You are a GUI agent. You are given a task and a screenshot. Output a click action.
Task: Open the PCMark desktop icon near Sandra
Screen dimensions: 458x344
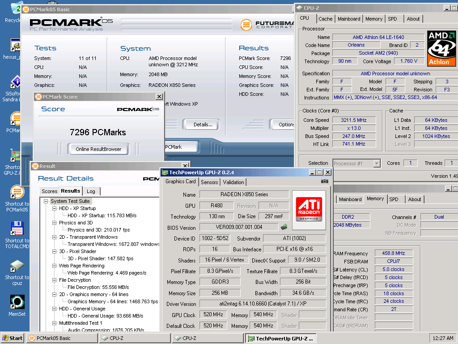point(15,118)
